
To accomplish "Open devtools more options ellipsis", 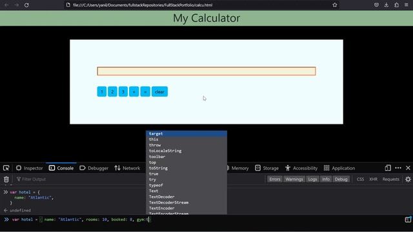I will (398, 168).
